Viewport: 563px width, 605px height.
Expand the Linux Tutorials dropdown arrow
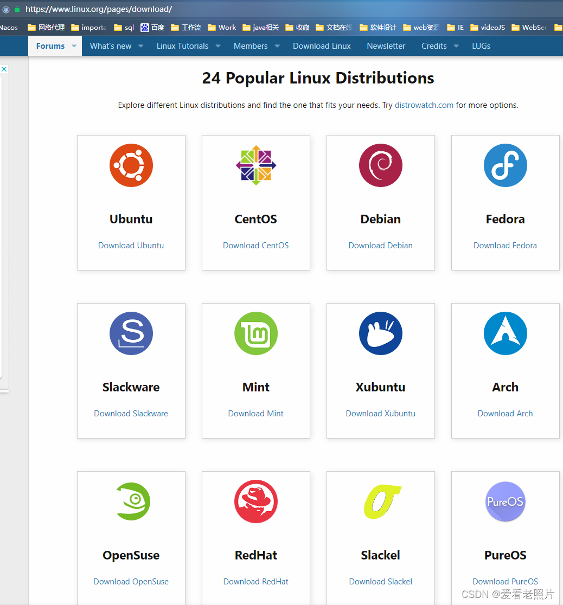coord(218,46)
